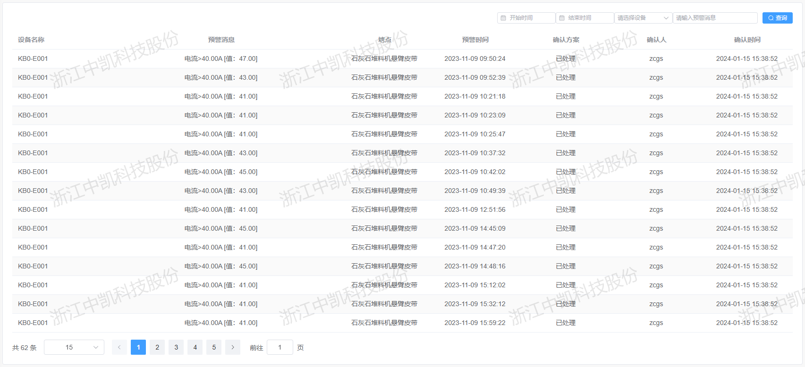The image size is (805, 367).
Task: Expand the page size dropdown showing 15
Action: click(74, 347)
